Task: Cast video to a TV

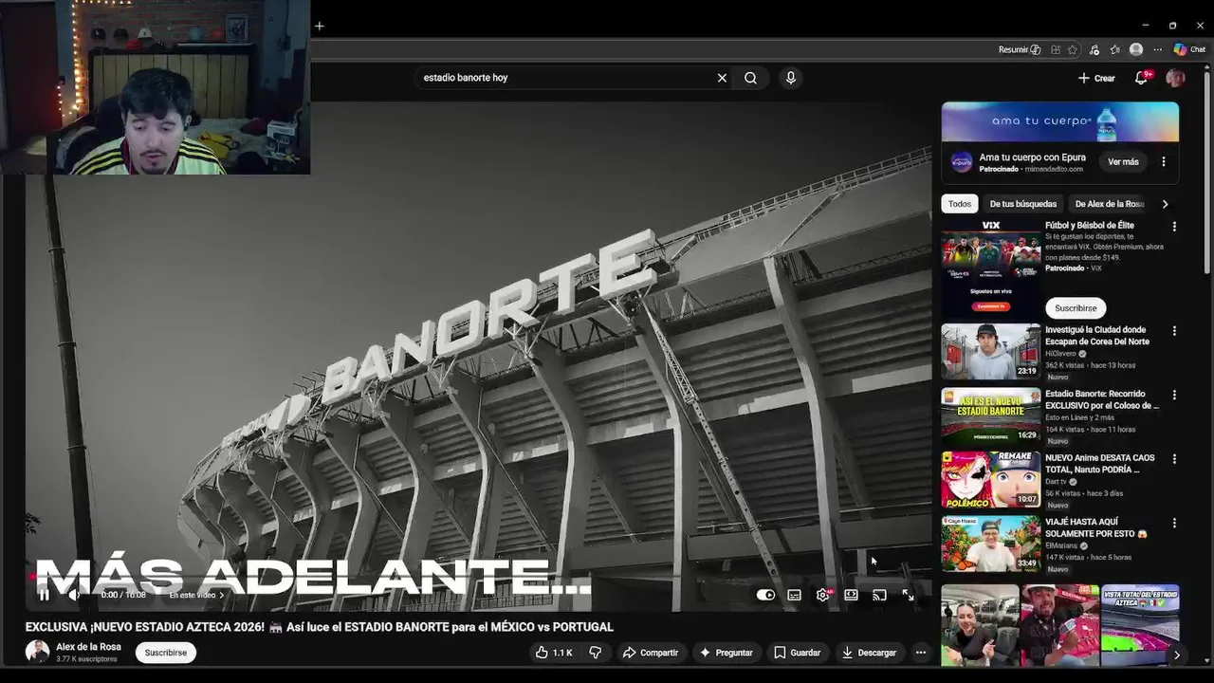Action: pyautogui.click(x=879, y=595)
